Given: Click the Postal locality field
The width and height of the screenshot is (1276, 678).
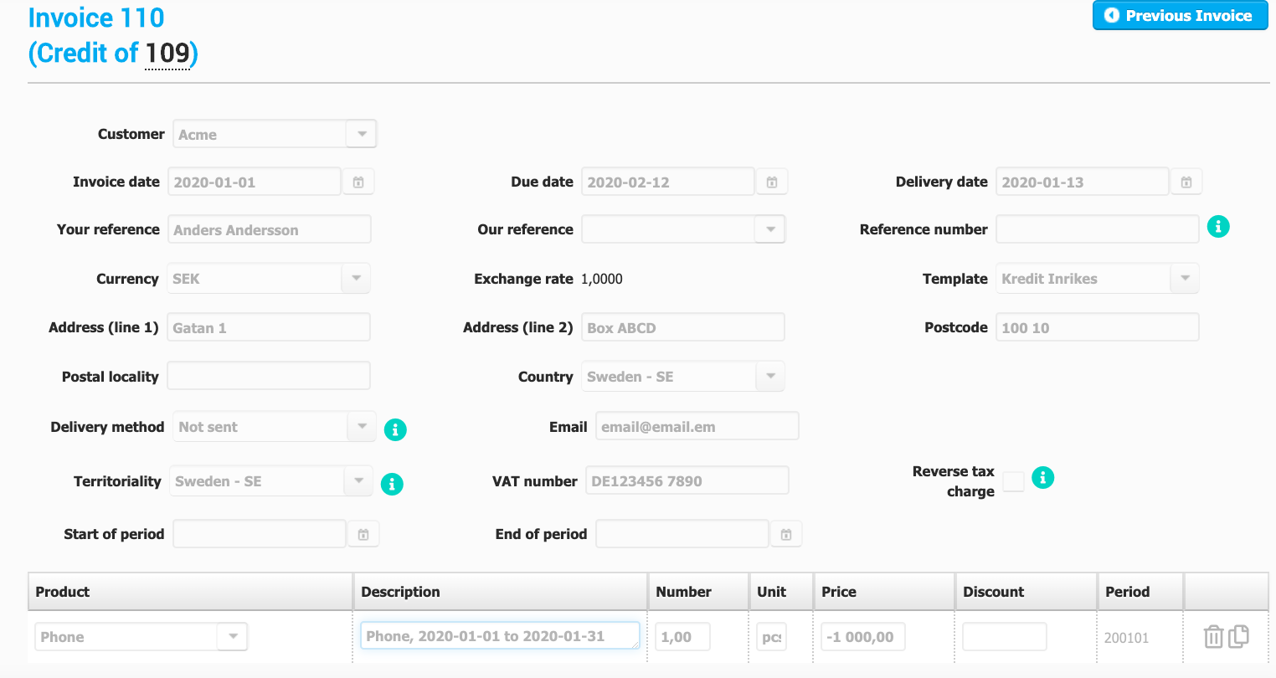Looking at the screenshot, I should click(269, 376).
